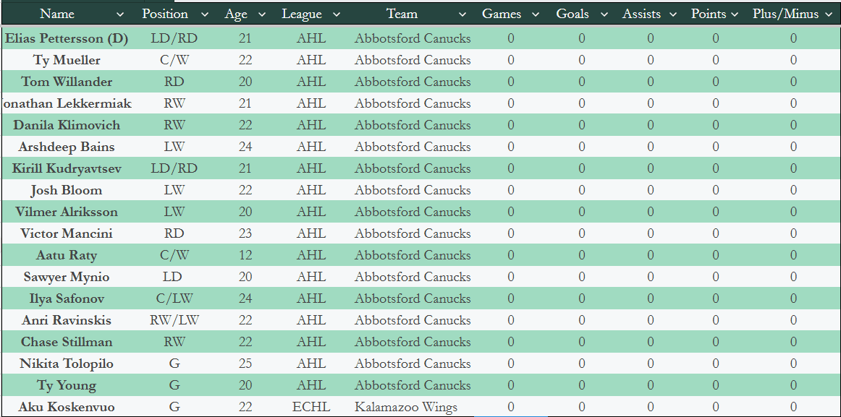Open the Name column dropdown arrow
Screen dimensions: 841x417
click(x=120, y=14)
